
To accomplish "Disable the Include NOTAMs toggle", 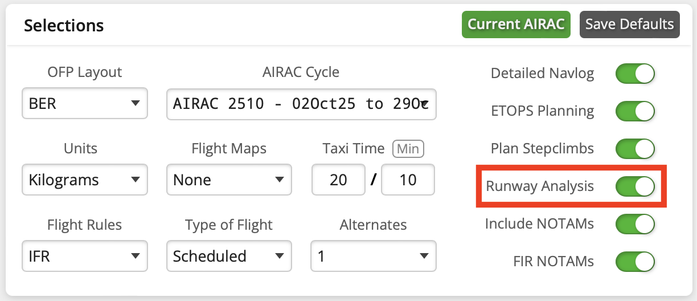I will pos(635,224).
